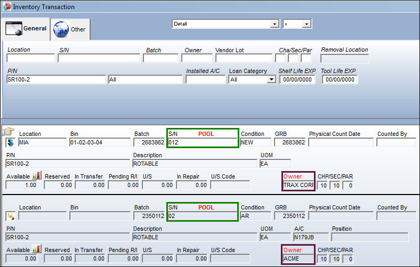Open the equals operator dropdown
420x267 pixels.
pos(306,24)
